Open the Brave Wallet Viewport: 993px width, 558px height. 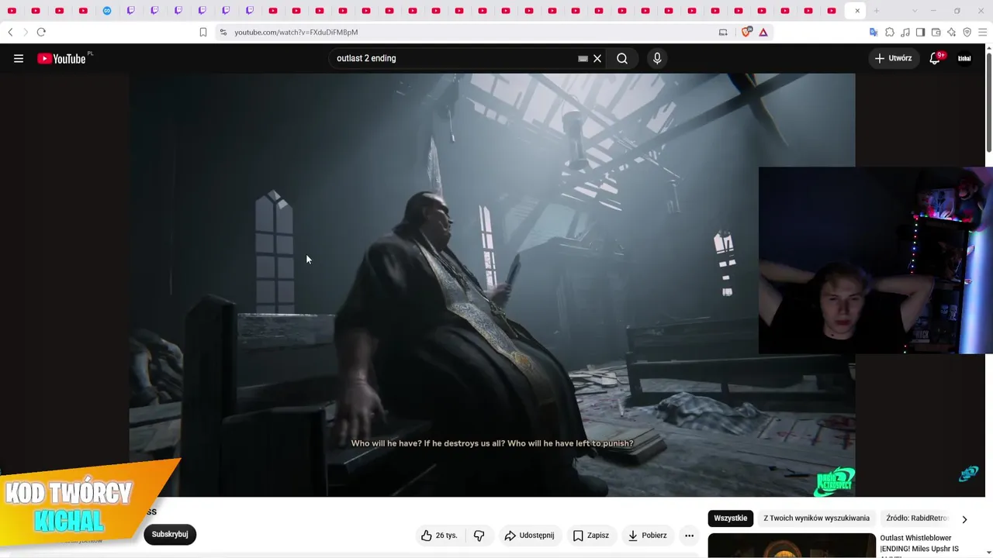click(936, 32)
